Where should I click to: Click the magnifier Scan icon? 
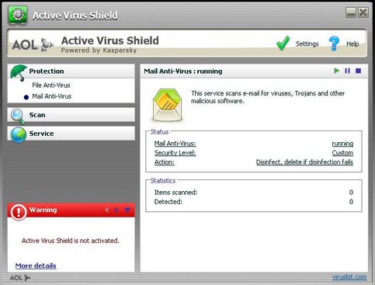(x=18, y=116)
